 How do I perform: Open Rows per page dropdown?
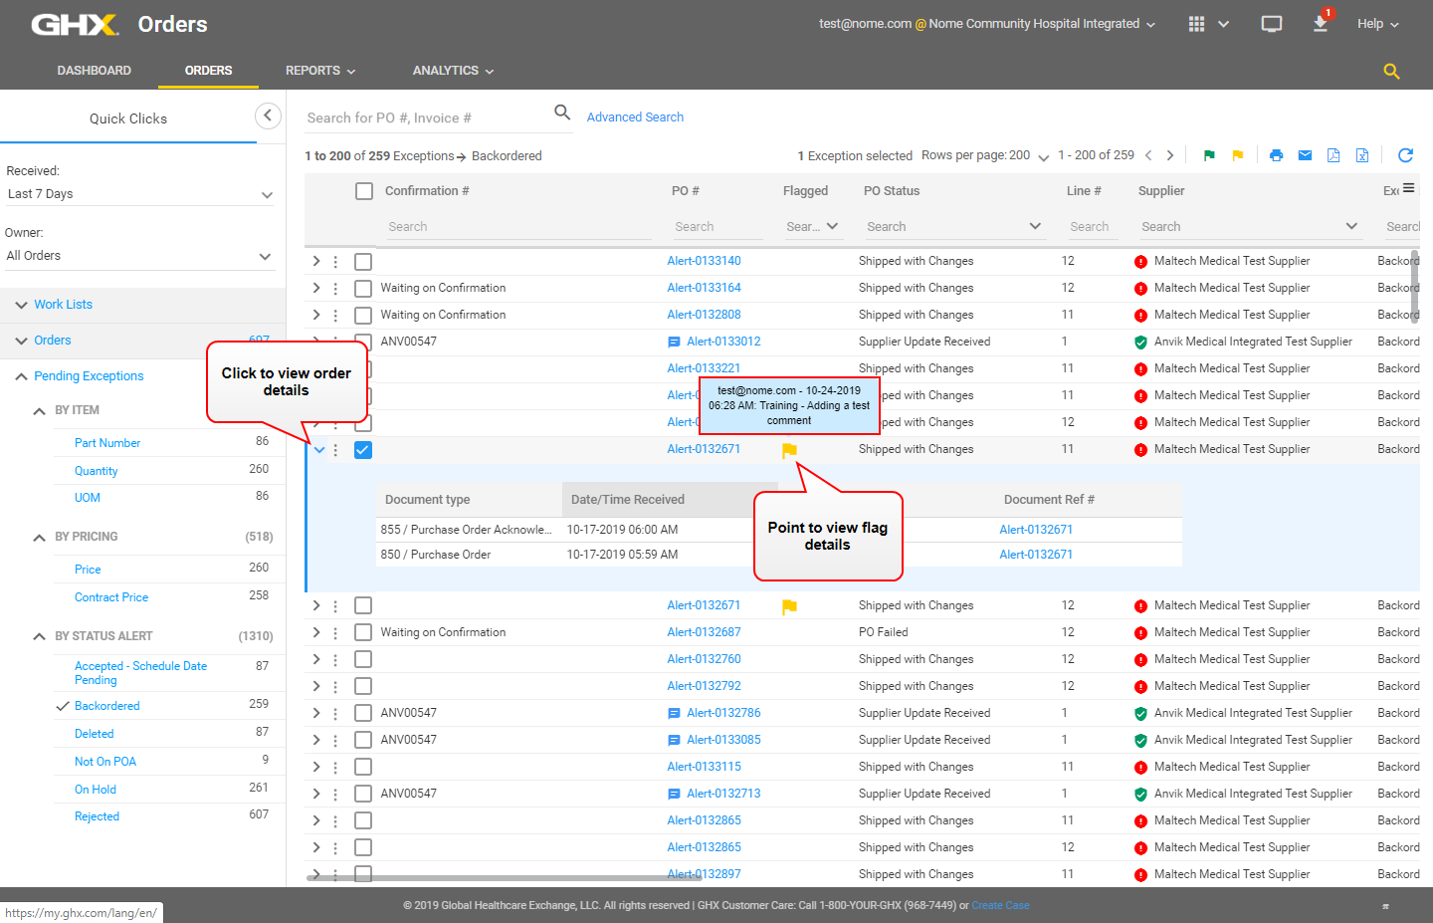(1030, 155)
